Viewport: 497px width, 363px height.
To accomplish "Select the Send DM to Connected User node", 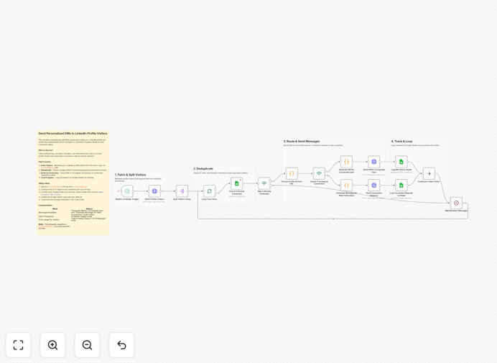I will (373, 162).
